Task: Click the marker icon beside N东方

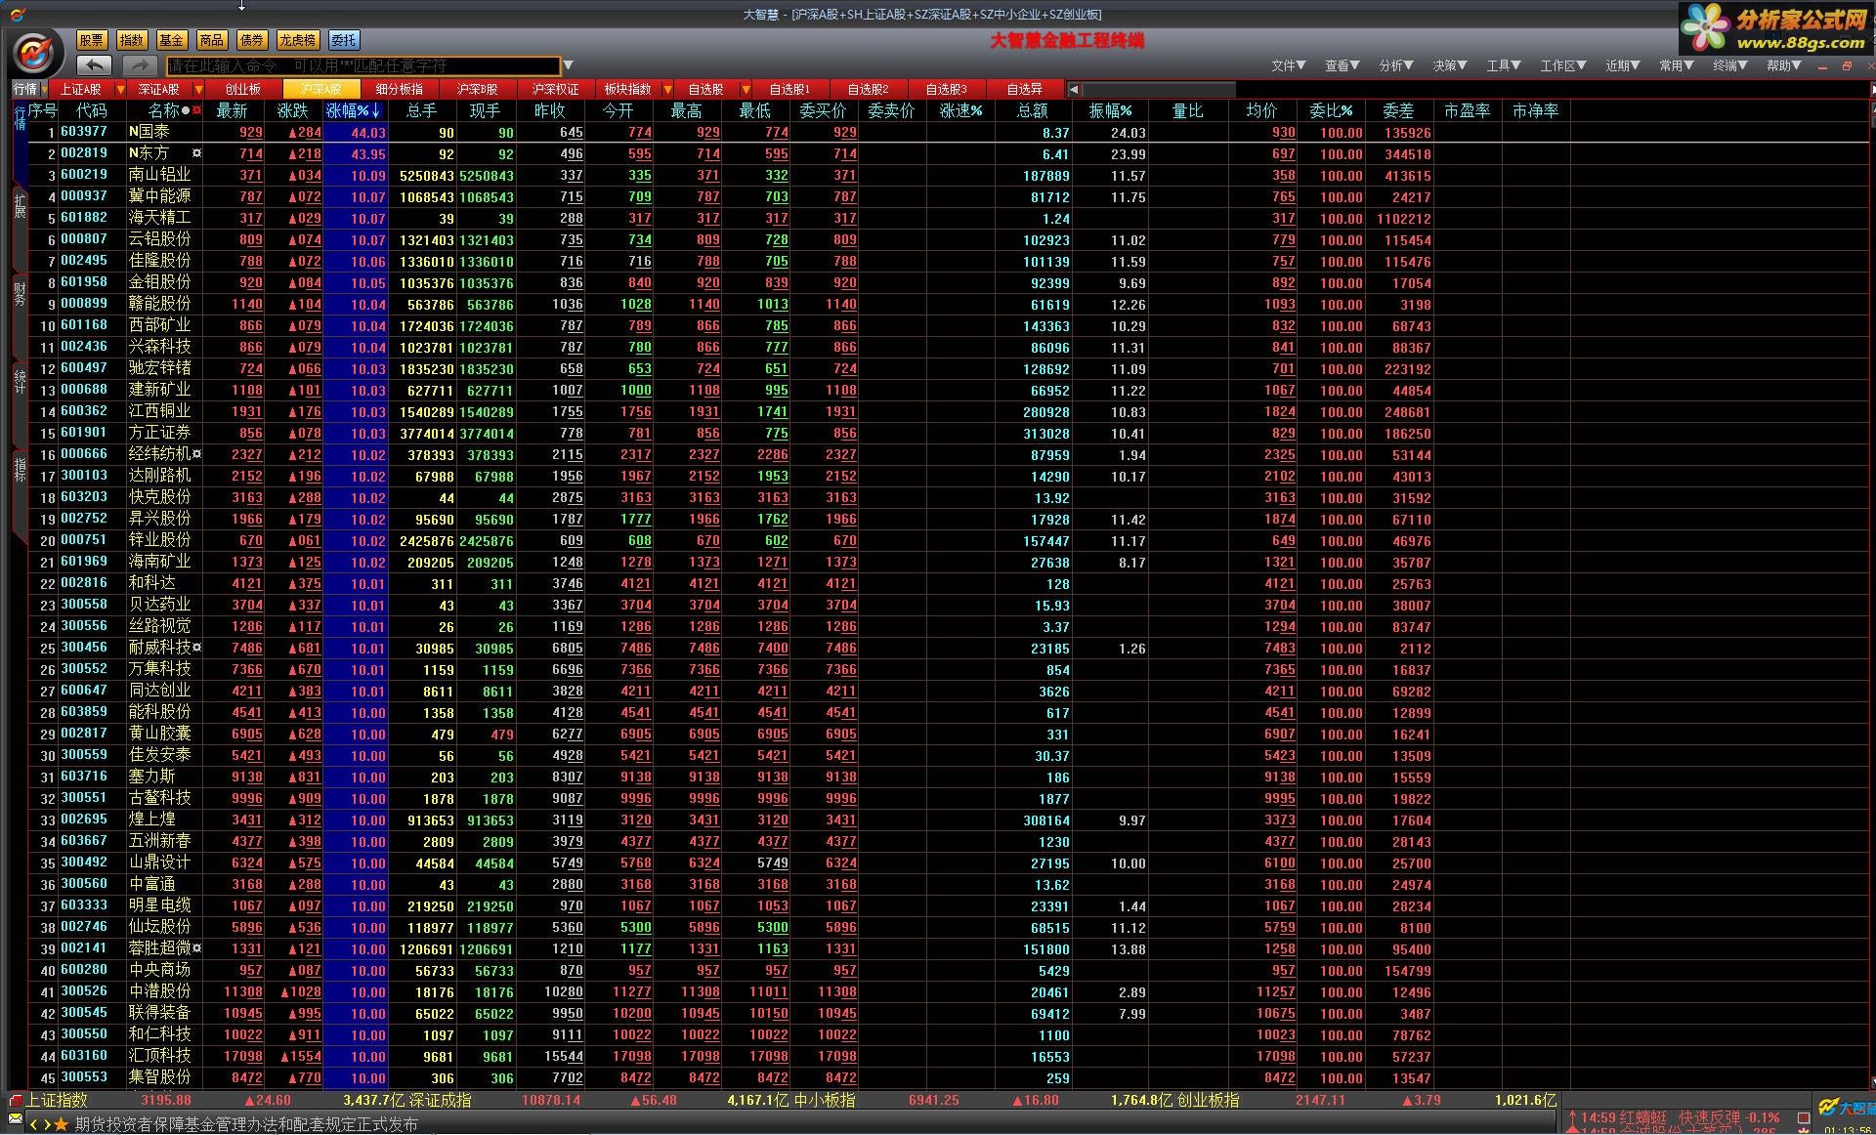Action: click(x=196, y=153)
